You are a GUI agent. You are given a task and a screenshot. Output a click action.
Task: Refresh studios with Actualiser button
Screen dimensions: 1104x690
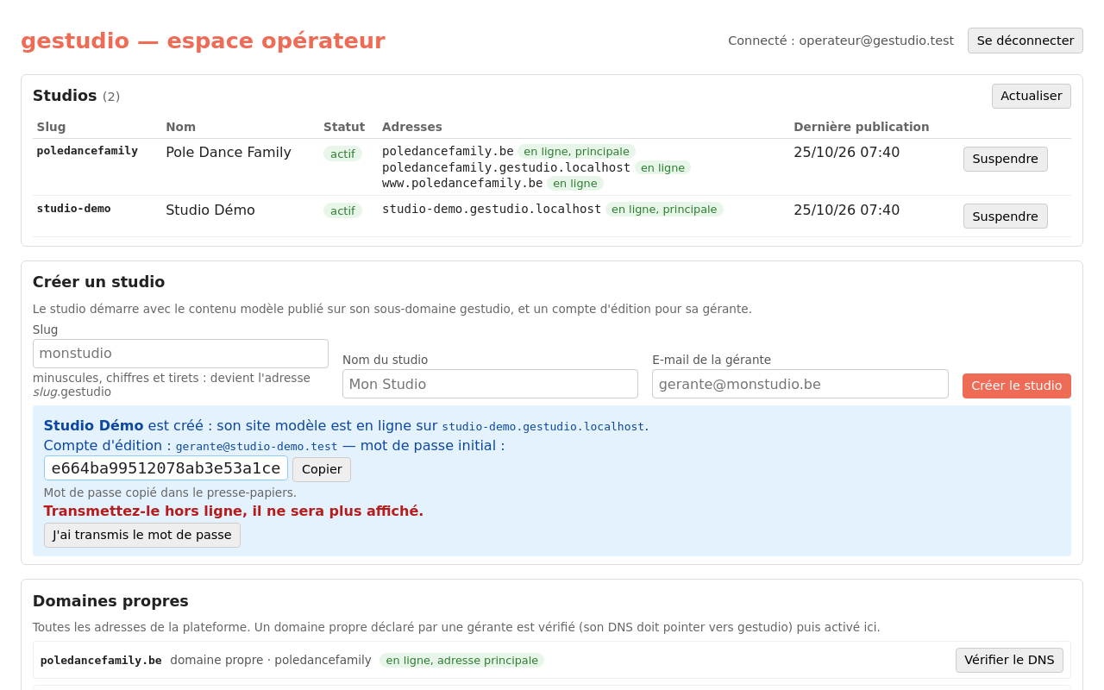click(x=1031, y=96)
